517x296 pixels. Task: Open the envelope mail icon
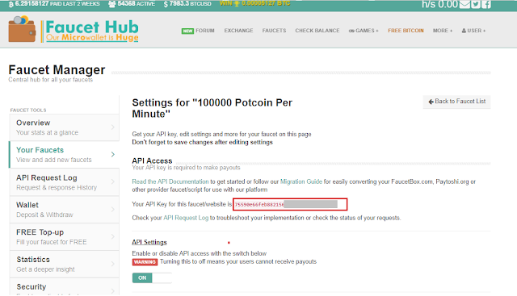pos(464,4)
